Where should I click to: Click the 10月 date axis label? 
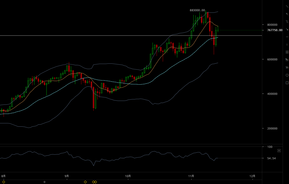point(128,176)
